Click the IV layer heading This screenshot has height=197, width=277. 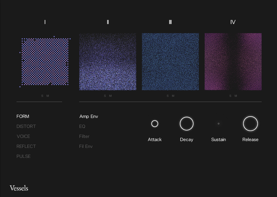point(233,22)
